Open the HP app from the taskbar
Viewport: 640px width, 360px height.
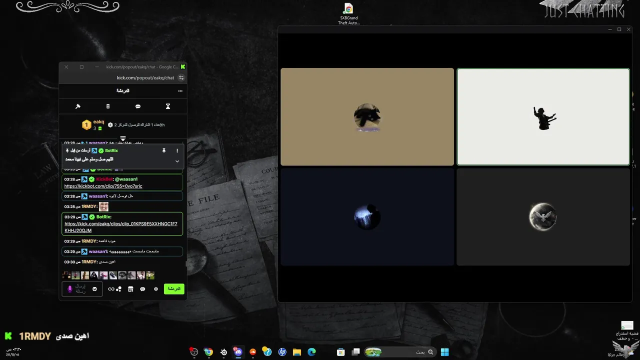click(x=282, y=352)
